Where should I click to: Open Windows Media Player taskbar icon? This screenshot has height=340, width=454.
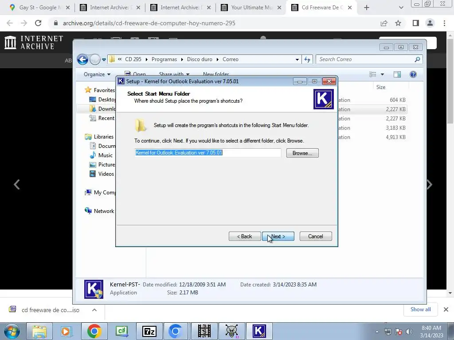point(67,331)
